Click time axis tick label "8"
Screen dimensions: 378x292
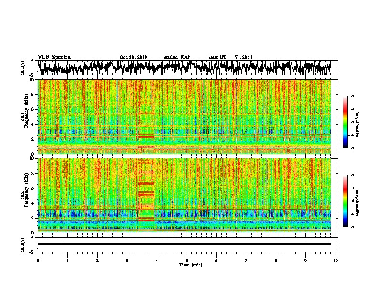276,261
